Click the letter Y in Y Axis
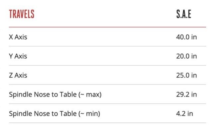 click(x=11, y=56)
